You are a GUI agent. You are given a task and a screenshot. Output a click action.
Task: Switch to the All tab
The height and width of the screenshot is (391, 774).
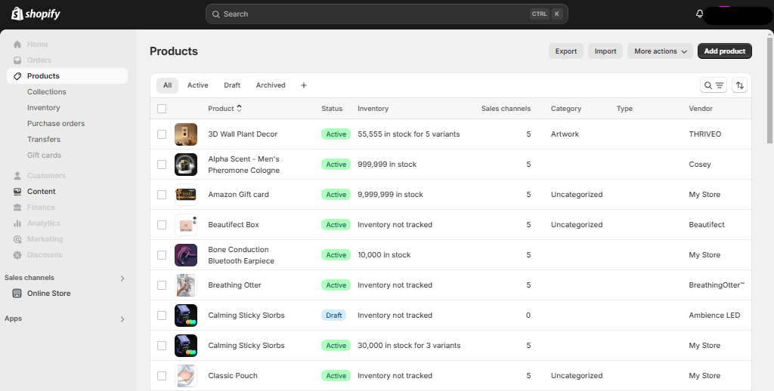click(167, 85)
